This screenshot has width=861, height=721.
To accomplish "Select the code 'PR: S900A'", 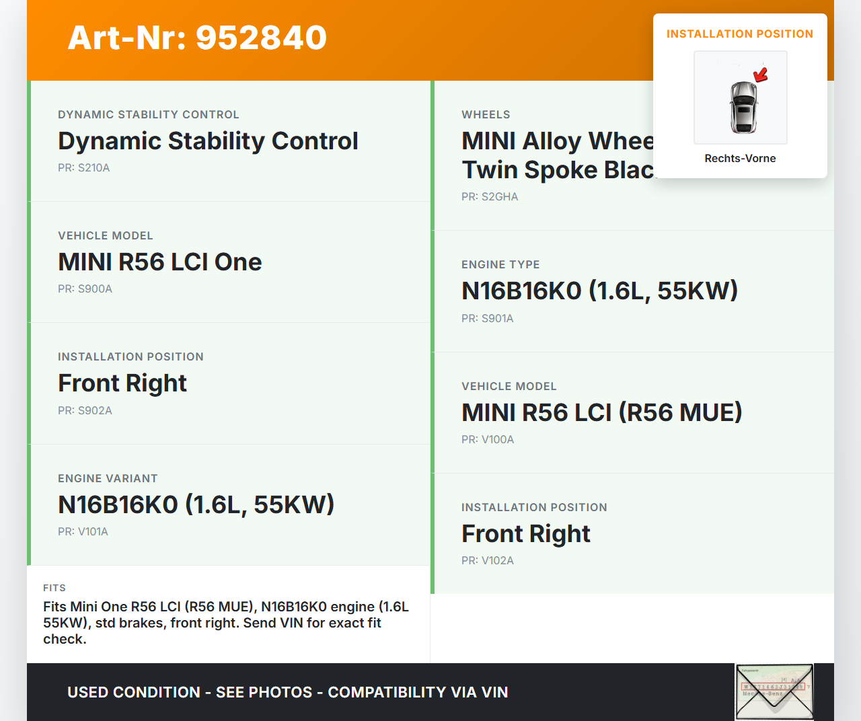I will (85, 289).
